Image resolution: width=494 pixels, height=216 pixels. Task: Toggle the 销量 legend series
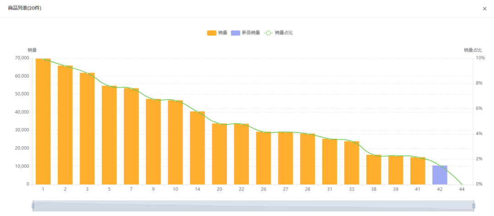coord(223,33)
